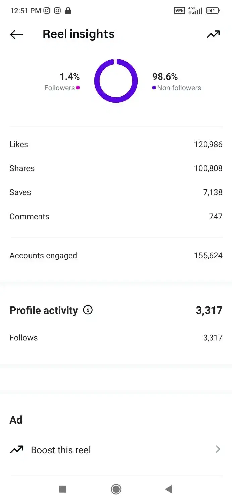Tap the trend icon beside Boost this reel
Screen dimensions: 232x503
16,450
